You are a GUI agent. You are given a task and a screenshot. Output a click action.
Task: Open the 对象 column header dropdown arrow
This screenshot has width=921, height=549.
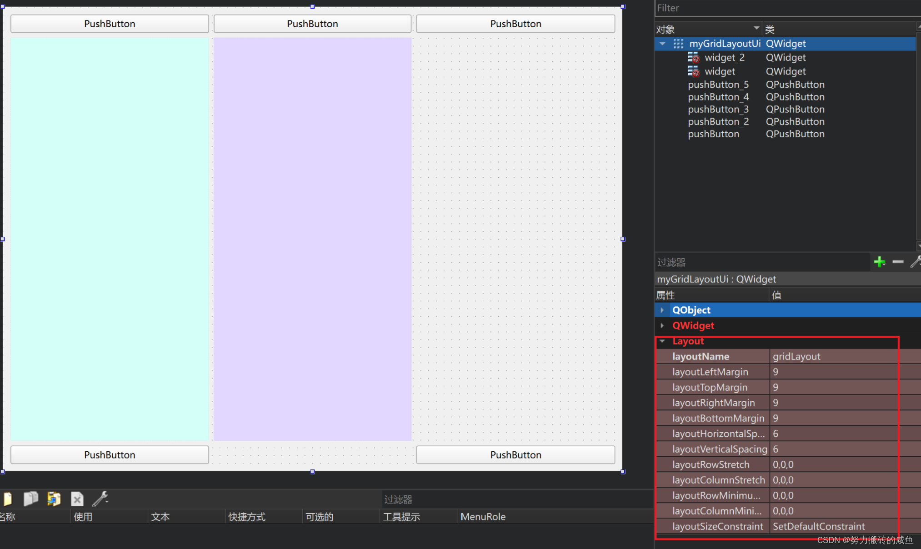(x=756, y=29)
